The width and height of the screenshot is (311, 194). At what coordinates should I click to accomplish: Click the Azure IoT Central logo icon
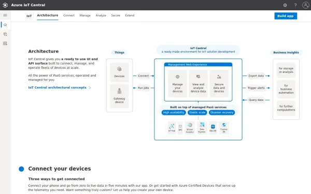click(x=5, y=5)
